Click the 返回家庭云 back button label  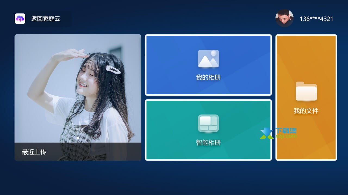click(x=45, y=19)
